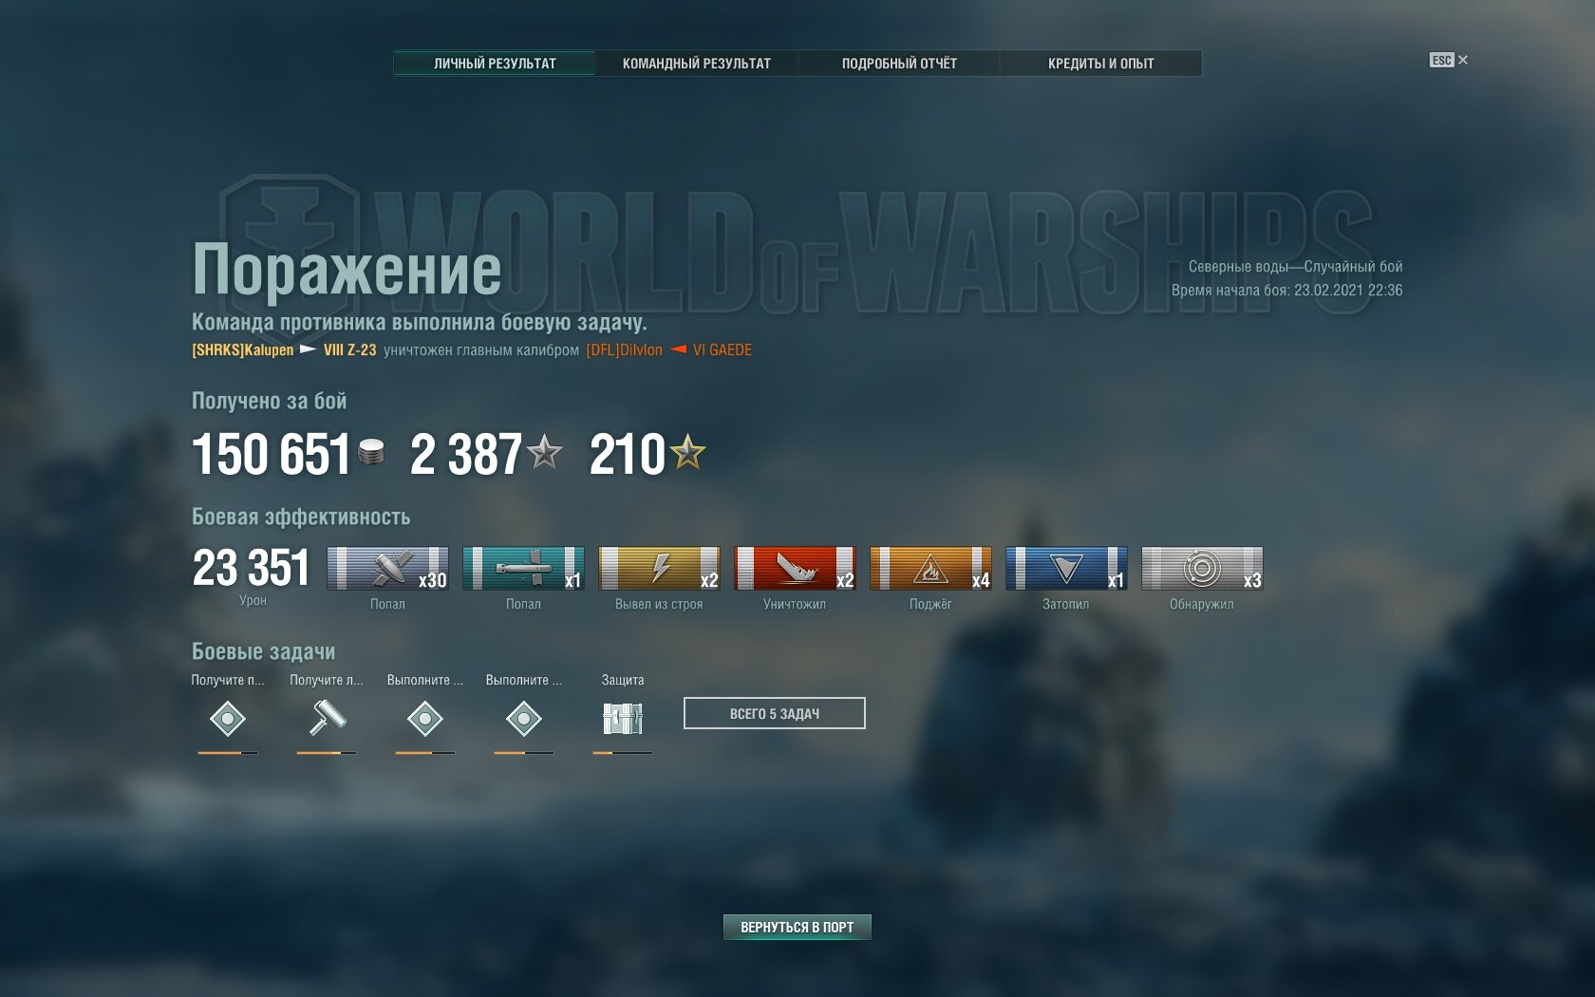Close the results screen with ESC
This screenshot has width=1595, height=997.
tap(1449, 60)
